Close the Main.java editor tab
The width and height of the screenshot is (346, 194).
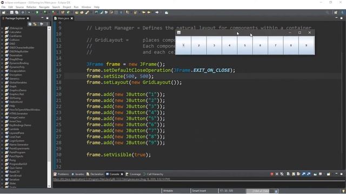coord(72,18)
